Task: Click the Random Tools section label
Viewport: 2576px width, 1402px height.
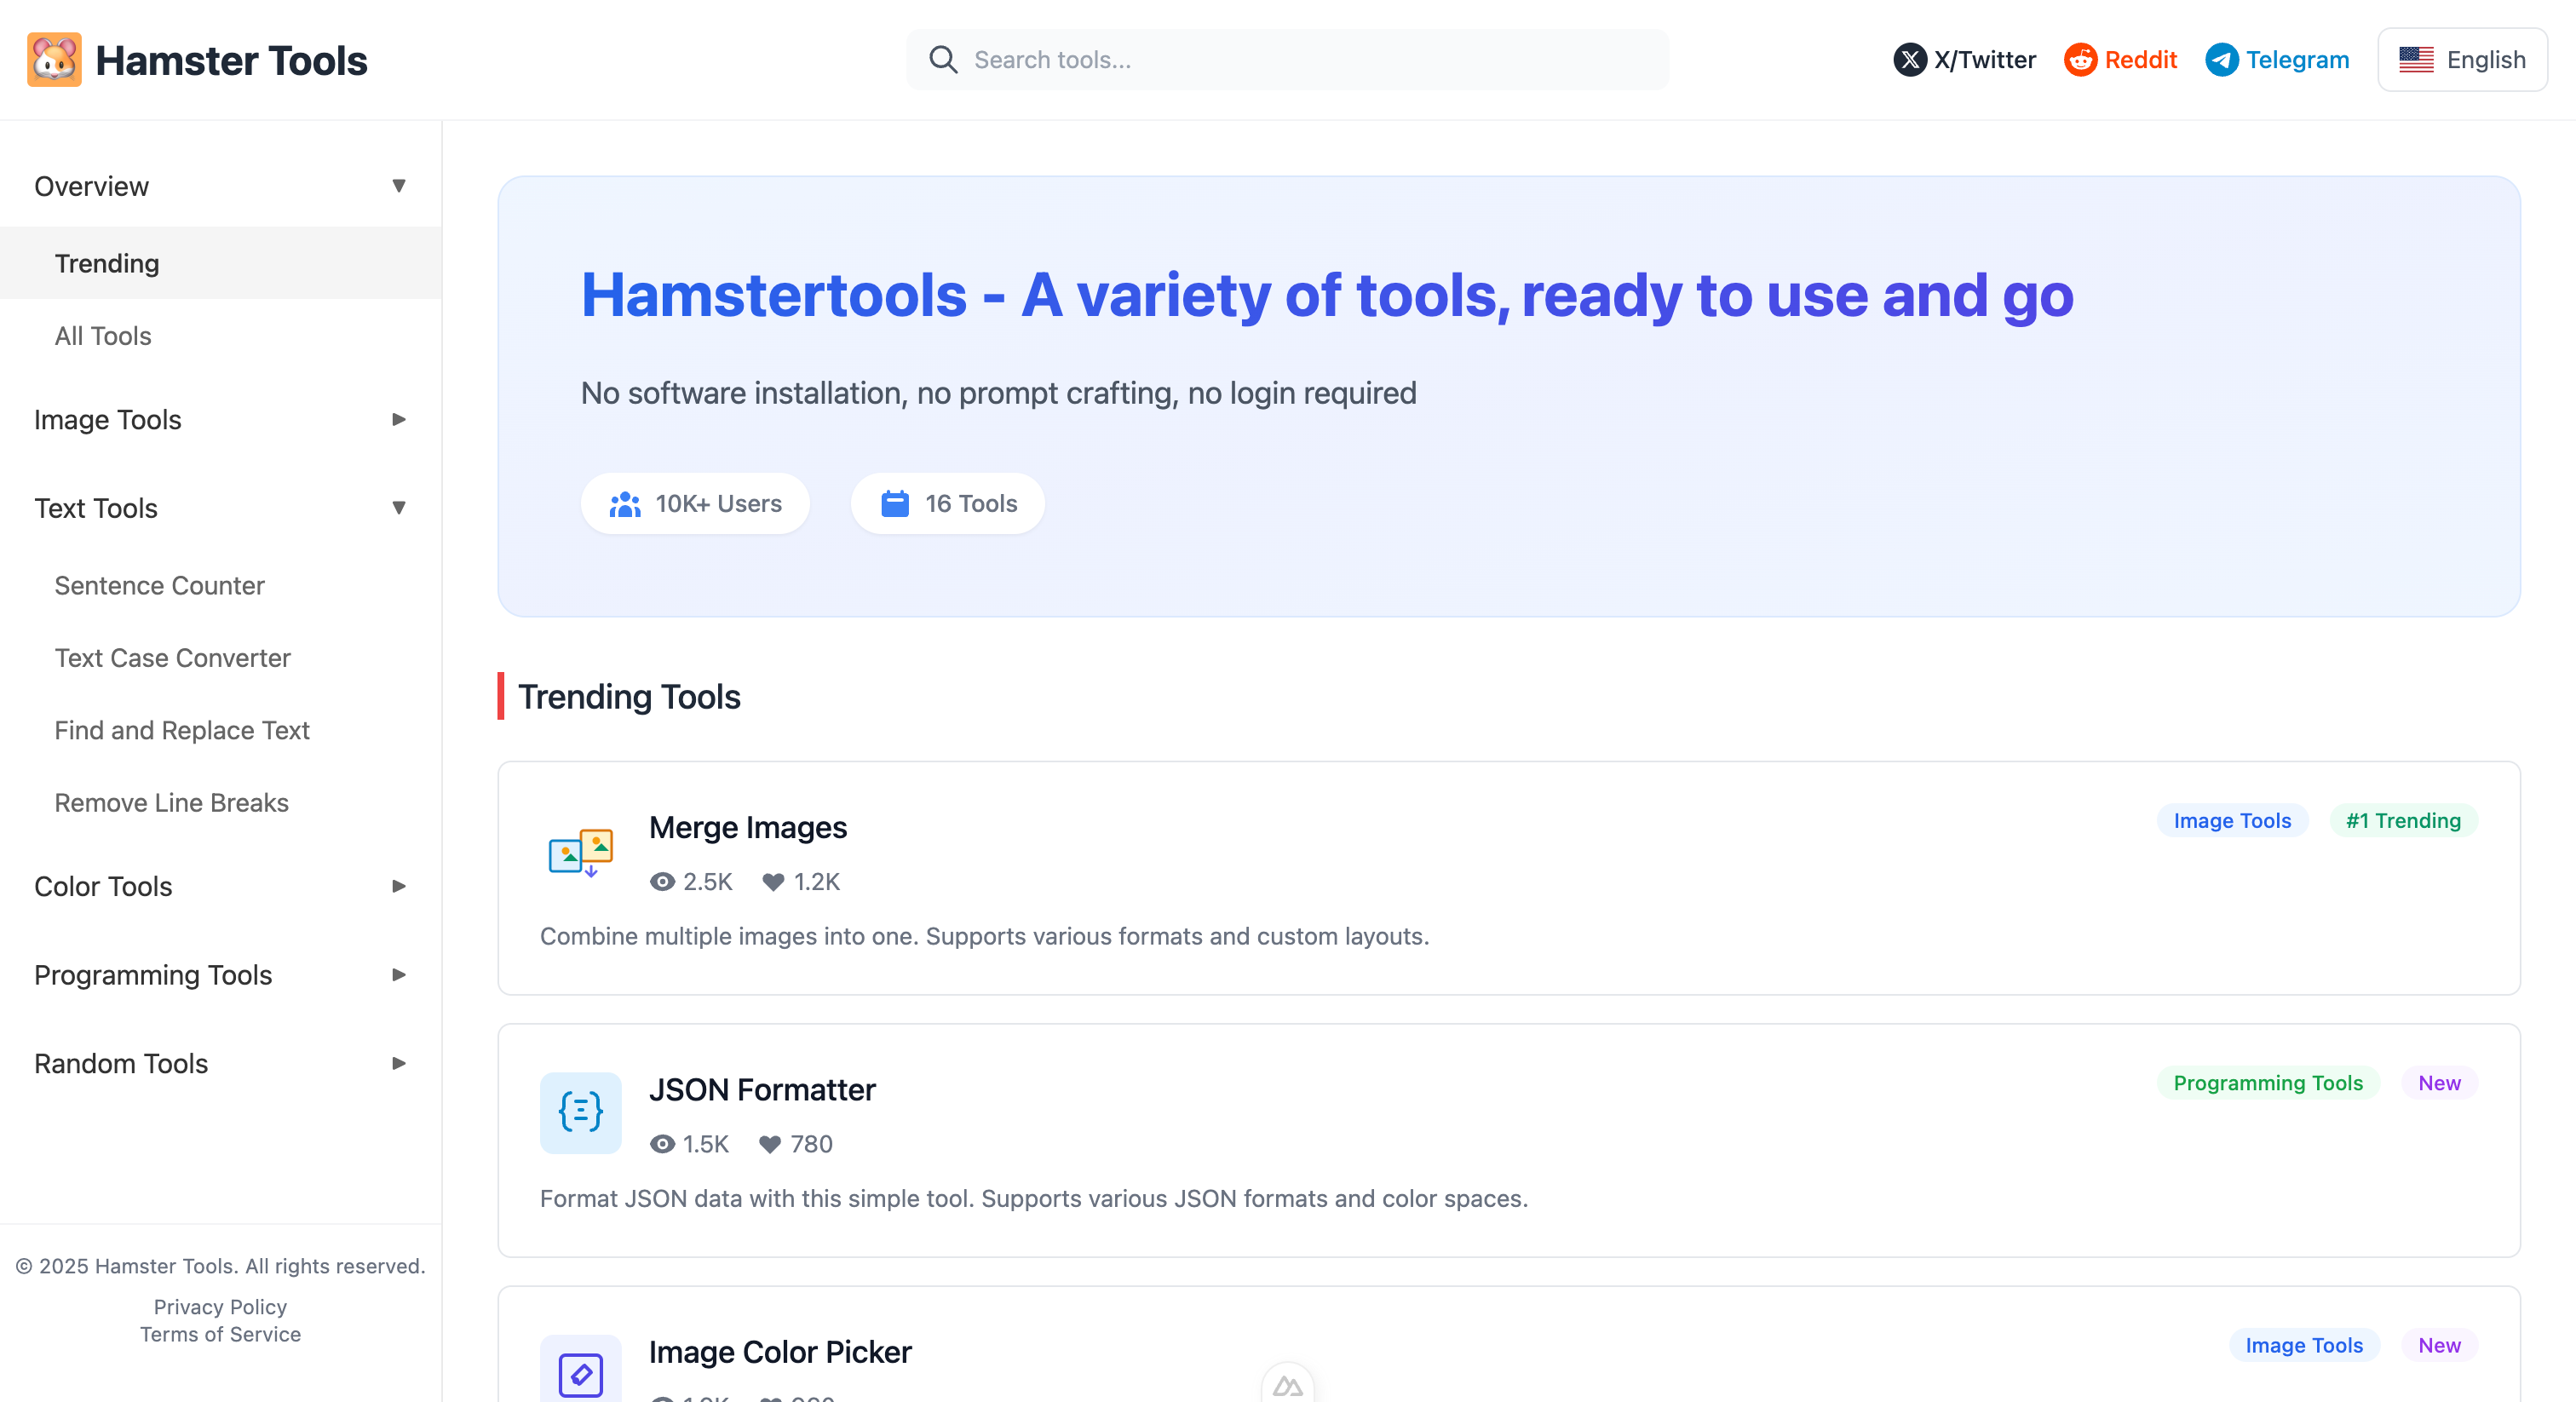Action: 121,1063
